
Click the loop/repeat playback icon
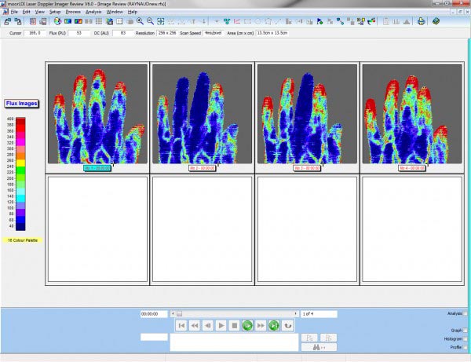(x=288, y=324)
